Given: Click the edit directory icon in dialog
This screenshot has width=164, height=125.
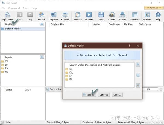Looking at the screenshot, I should tap(138, 75).
